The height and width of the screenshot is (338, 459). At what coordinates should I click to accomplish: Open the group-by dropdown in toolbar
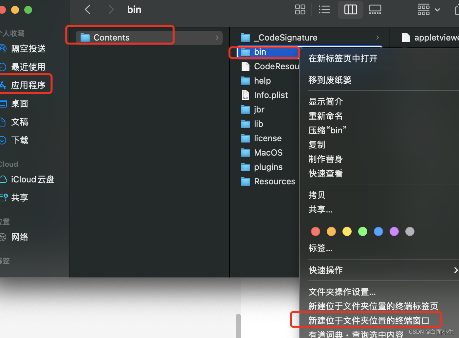click(x=429, y=9)
